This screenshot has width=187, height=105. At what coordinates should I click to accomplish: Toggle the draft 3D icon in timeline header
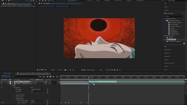pos(44,77)
